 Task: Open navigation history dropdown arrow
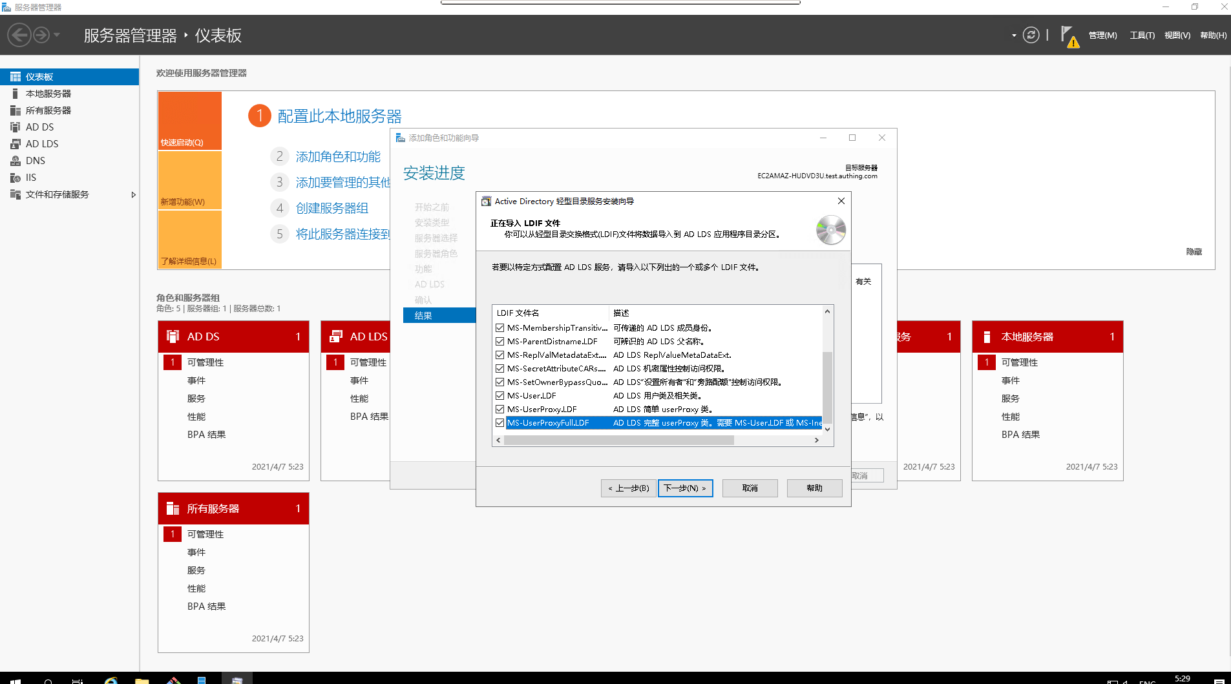pos(57,35)
